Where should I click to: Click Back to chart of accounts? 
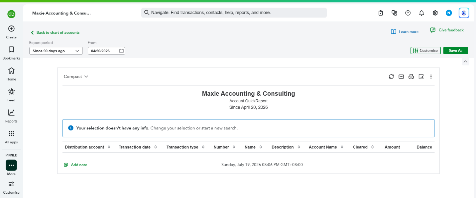pyautogui.click(x=55, y=32)
